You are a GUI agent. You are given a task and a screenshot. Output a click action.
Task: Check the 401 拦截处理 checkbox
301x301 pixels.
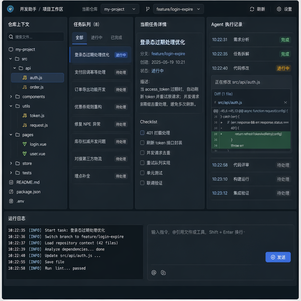142,132
